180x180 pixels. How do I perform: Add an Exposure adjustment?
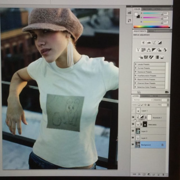click(x=159, y=43)
